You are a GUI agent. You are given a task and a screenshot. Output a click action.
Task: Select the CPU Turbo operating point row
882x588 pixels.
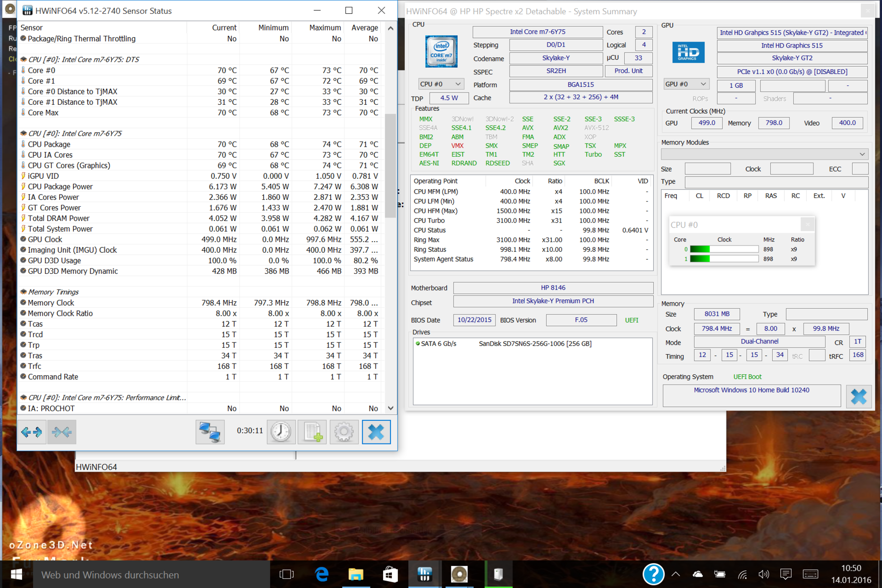tap(532, 220)
